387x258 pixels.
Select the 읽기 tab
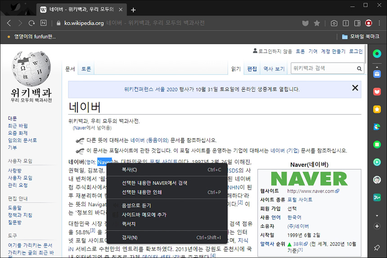pyautogui.click(x=236, y=69)
